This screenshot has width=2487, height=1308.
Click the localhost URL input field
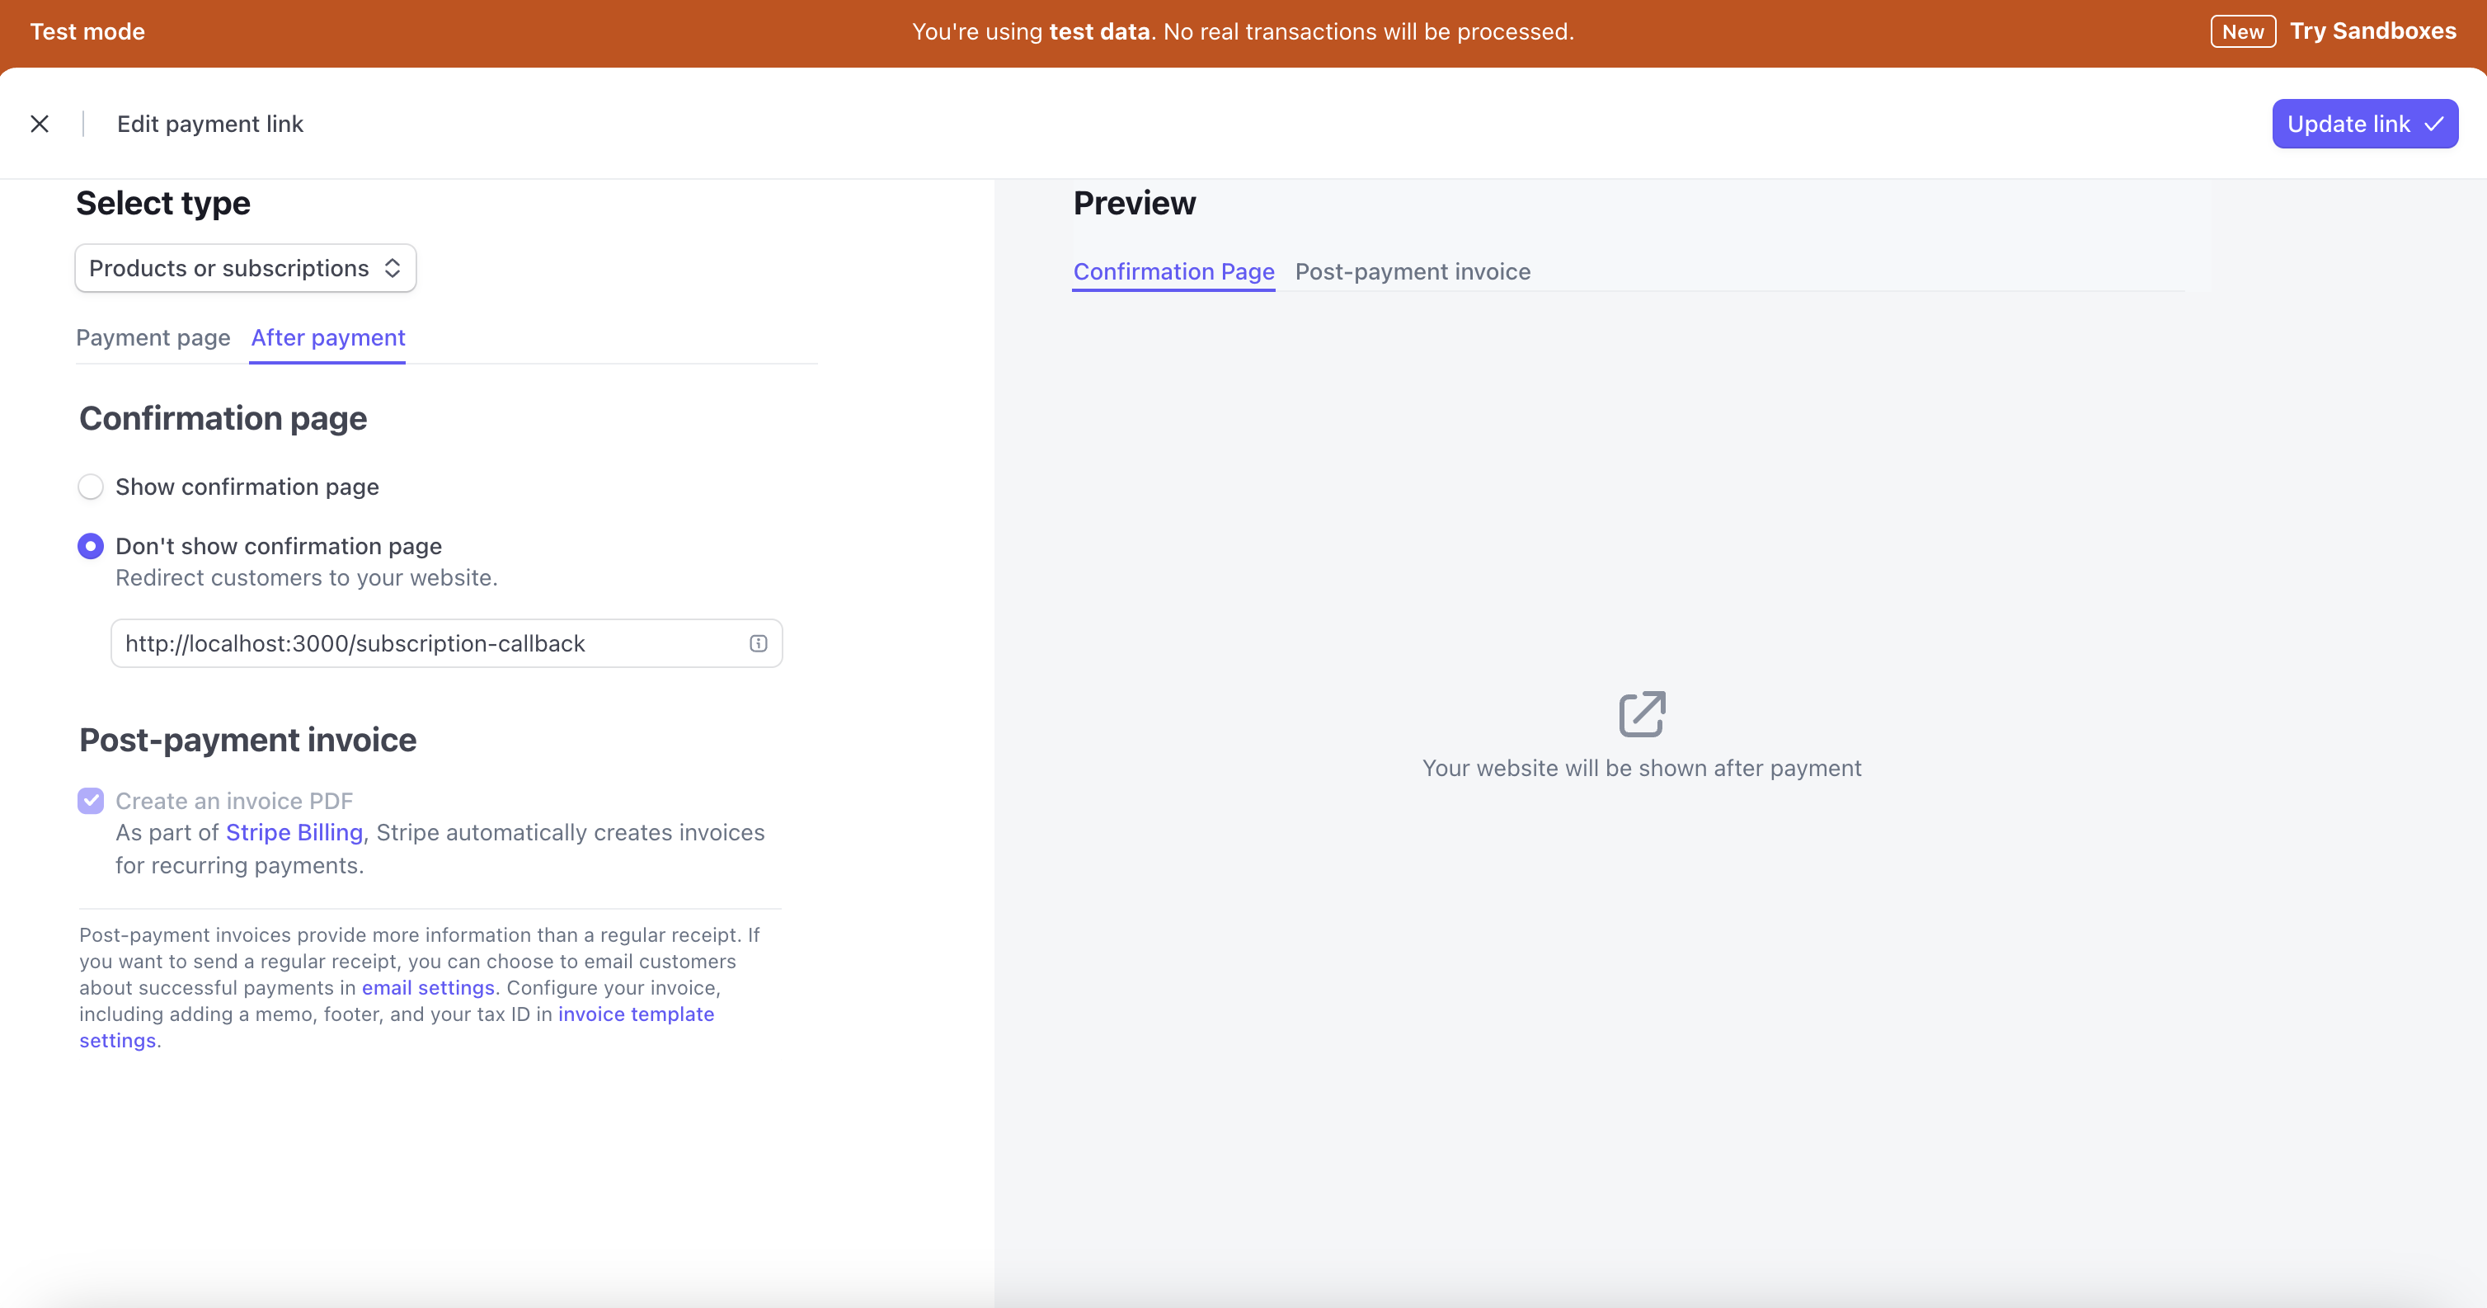[446, 642]
